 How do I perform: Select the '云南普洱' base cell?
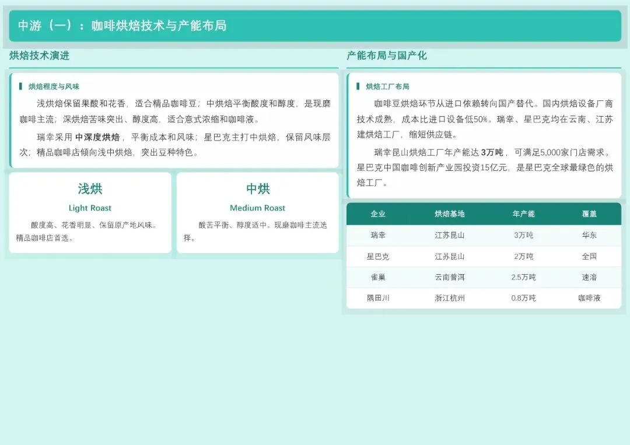(450, 277)
